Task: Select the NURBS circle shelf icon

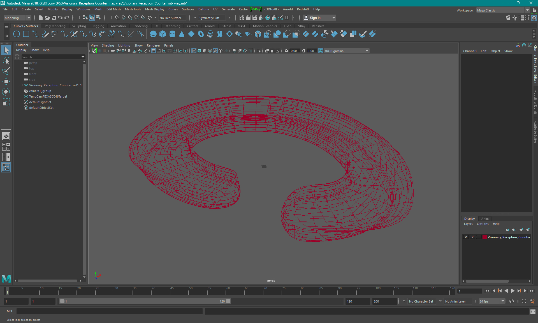Action: coord(17,34)
